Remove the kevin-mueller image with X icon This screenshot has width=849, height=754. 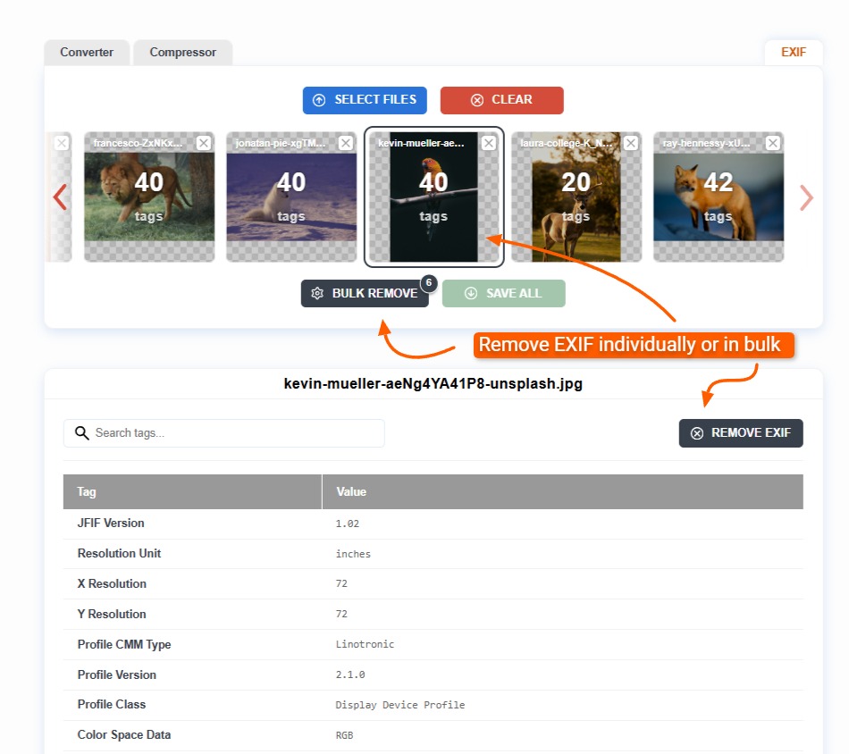coord(489,143)
